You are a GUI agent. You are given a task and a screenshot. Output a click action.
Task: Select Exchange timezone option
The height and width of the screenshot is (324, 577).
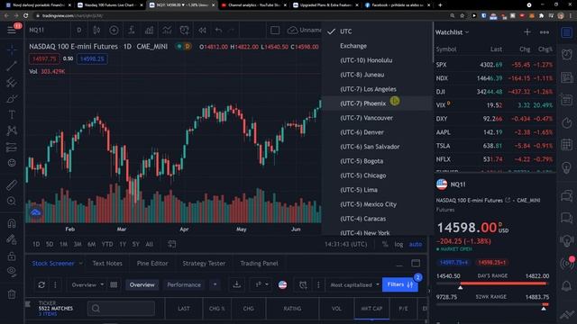[377, 46]
